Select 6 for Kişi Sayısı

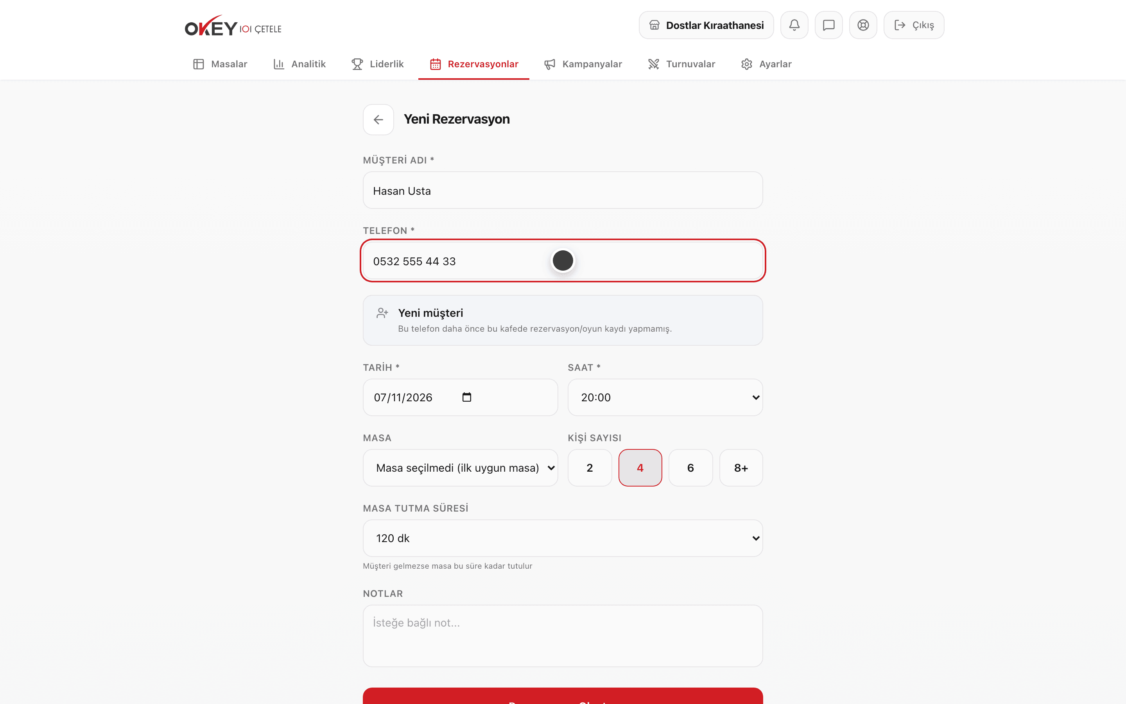690,467
